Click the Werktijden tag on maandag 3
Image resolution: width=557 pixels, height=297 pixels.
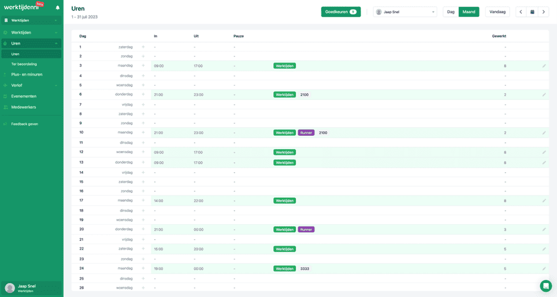[x=284, y=66]
